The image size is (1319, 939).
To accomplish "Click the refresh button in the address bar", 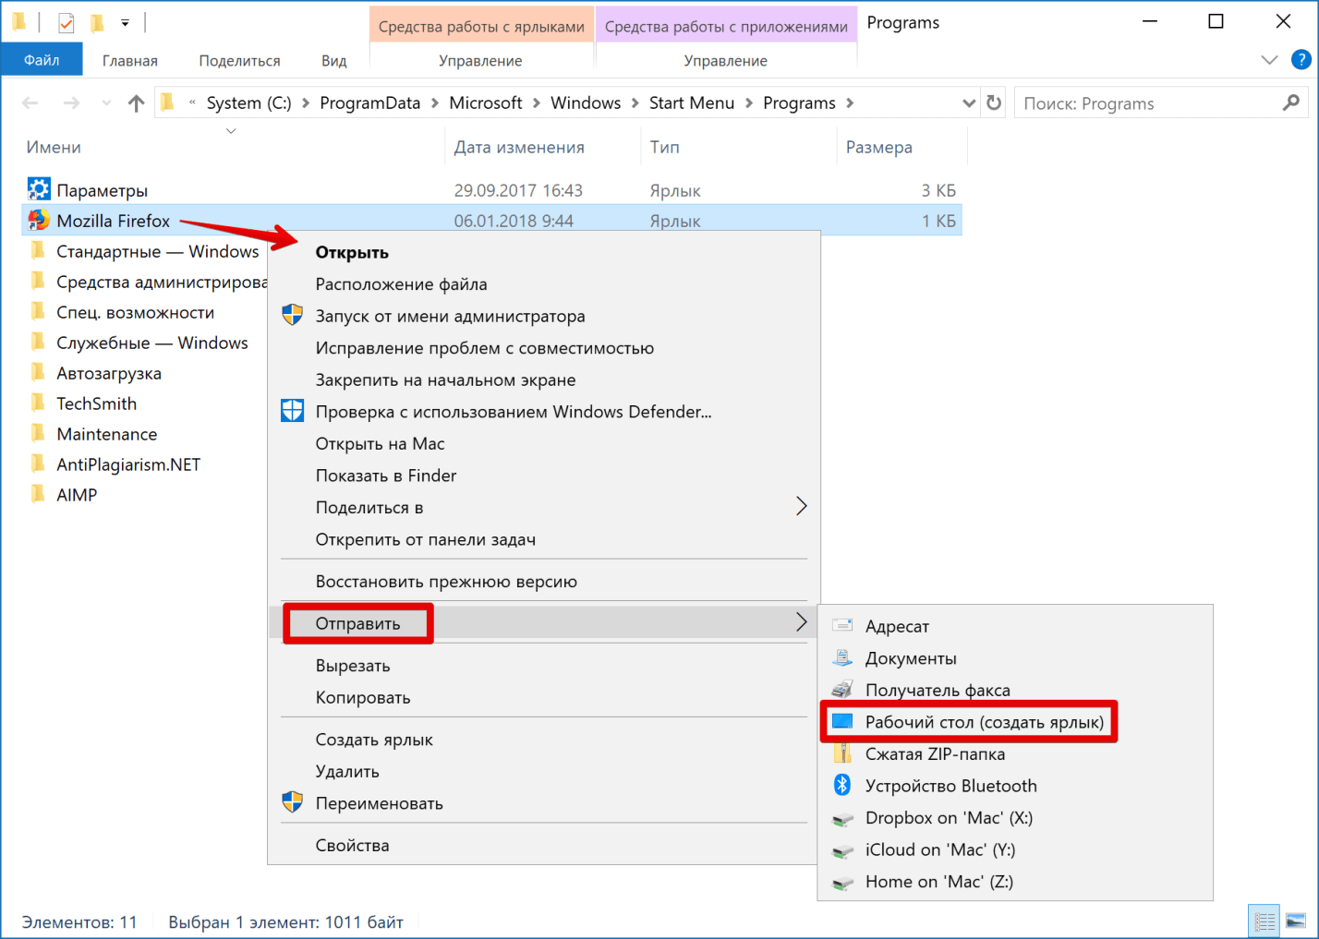I will click(994, 102).
